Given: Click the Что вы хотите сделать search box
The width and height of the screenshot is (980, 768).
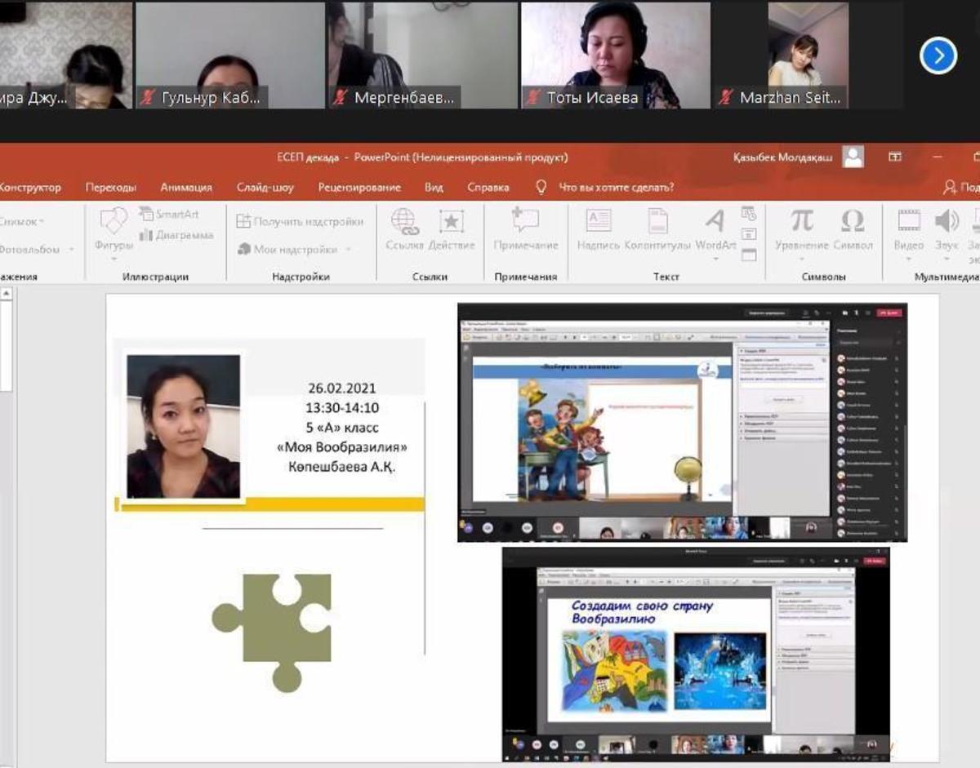Looking at the screenshot, I should click(x=616, y=187).
